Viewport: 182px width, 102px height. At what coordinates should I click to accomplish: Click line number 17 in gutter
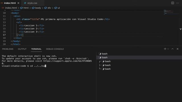[4, 35]
